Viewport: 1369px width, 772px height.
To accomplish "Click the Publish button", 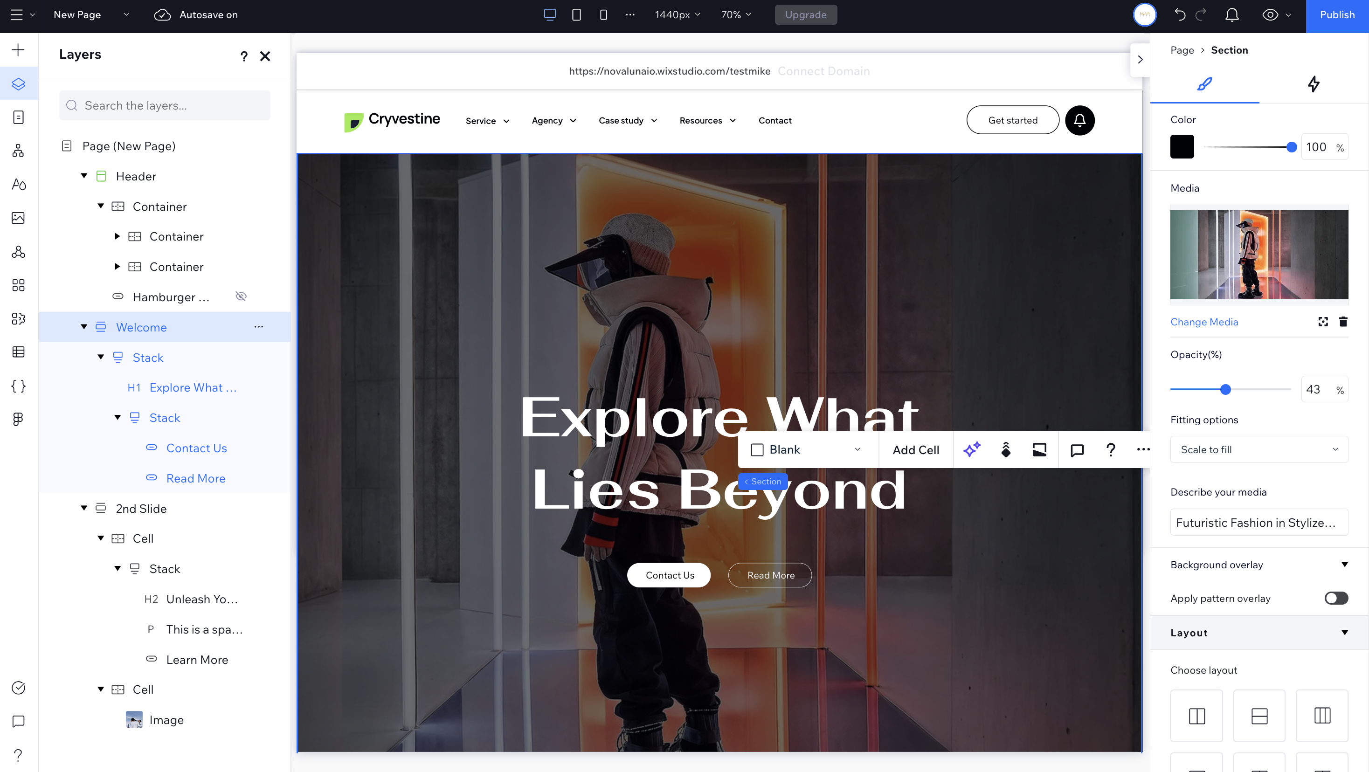I will pyautogui.click(x=1336, y=14).
